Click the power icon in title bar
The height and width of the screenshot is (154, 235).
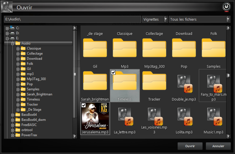click(226, 6)
